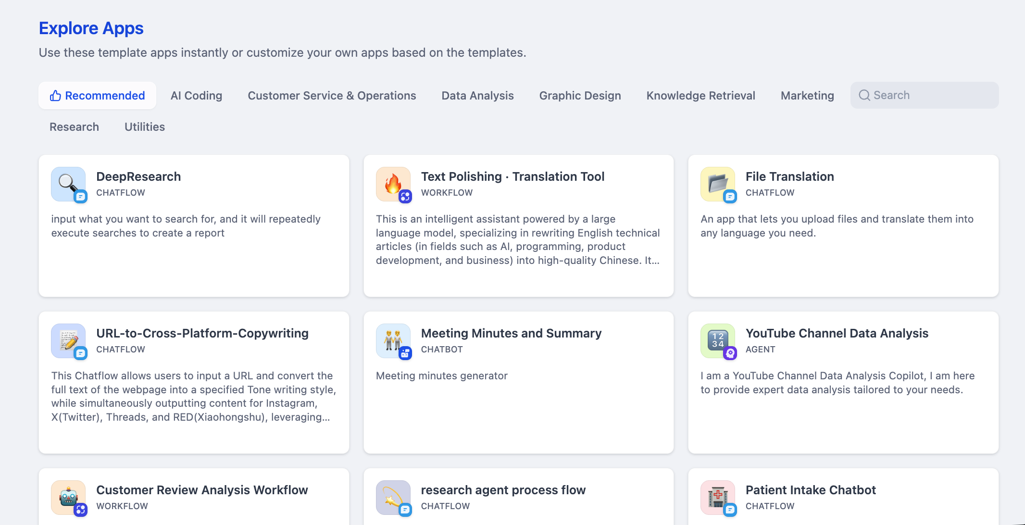Image resolution: width=1025 pixels, height=525 pixels.
Task: Click the YouTube Channel Data Analysis description text
Action: 837,383
